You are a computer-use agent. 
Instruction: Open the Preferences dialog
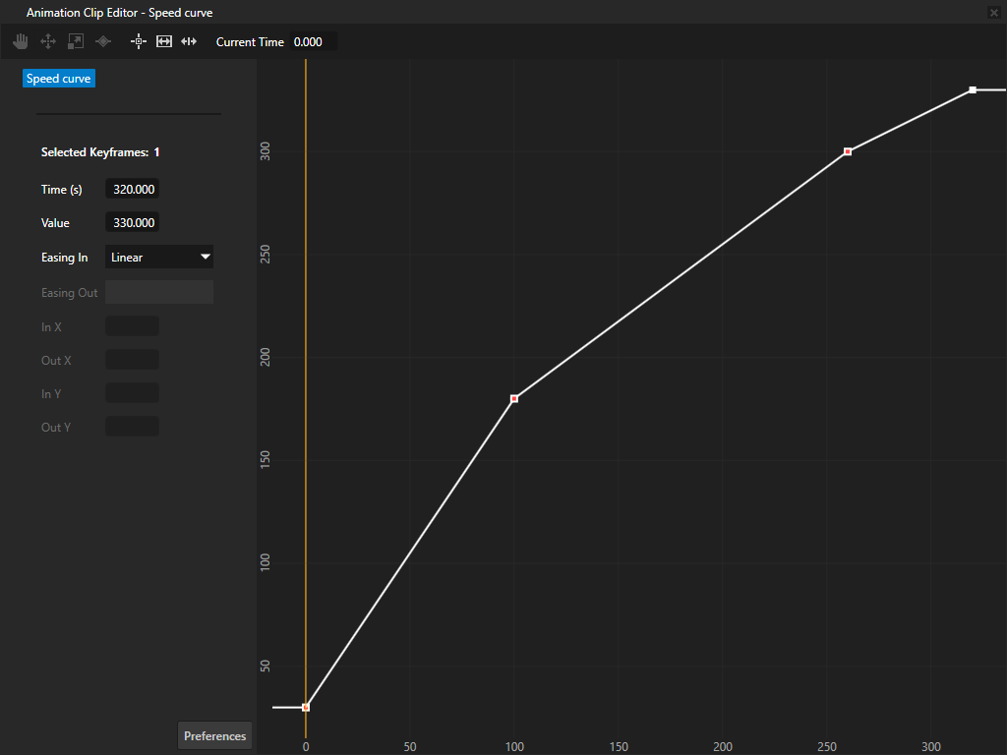pyautogui.click(x=214, y=735)
